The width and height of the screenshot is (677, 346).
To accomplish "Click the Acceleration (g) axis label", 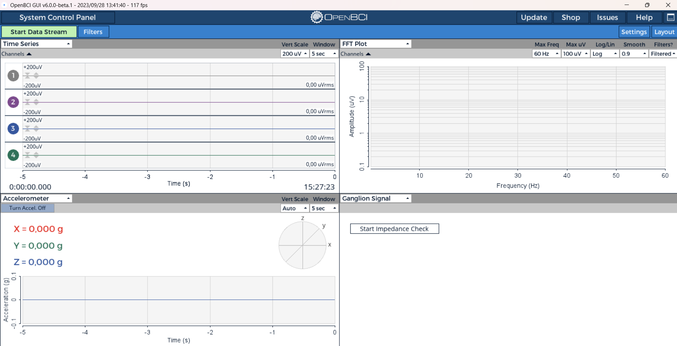I will [x=6, y=300].
